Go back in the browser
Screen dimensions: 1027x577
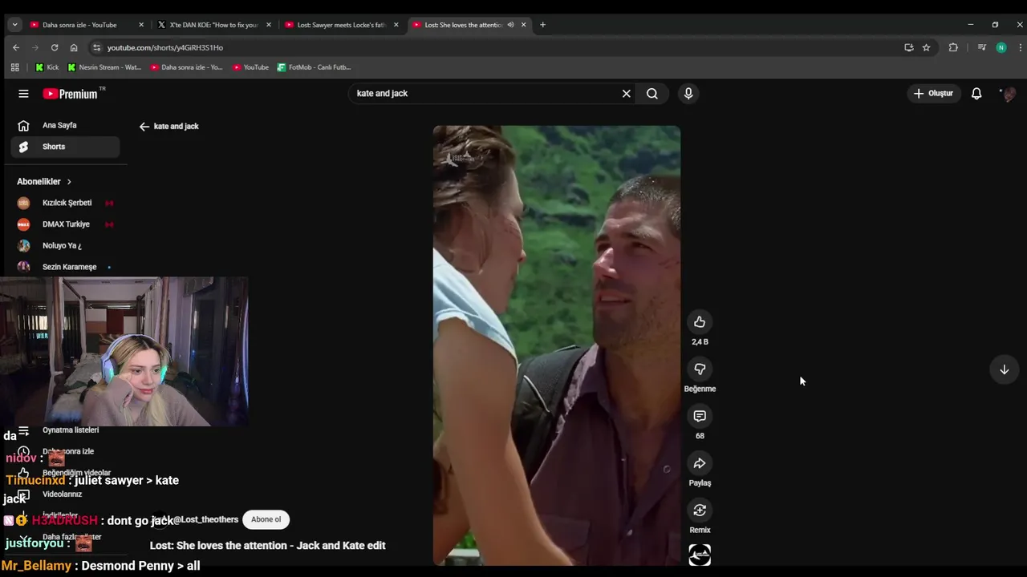[16, 47]
